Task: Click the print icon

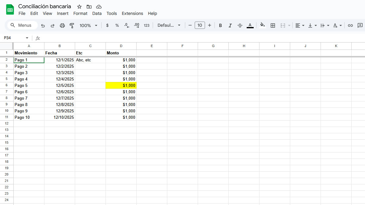Action: 62,26
